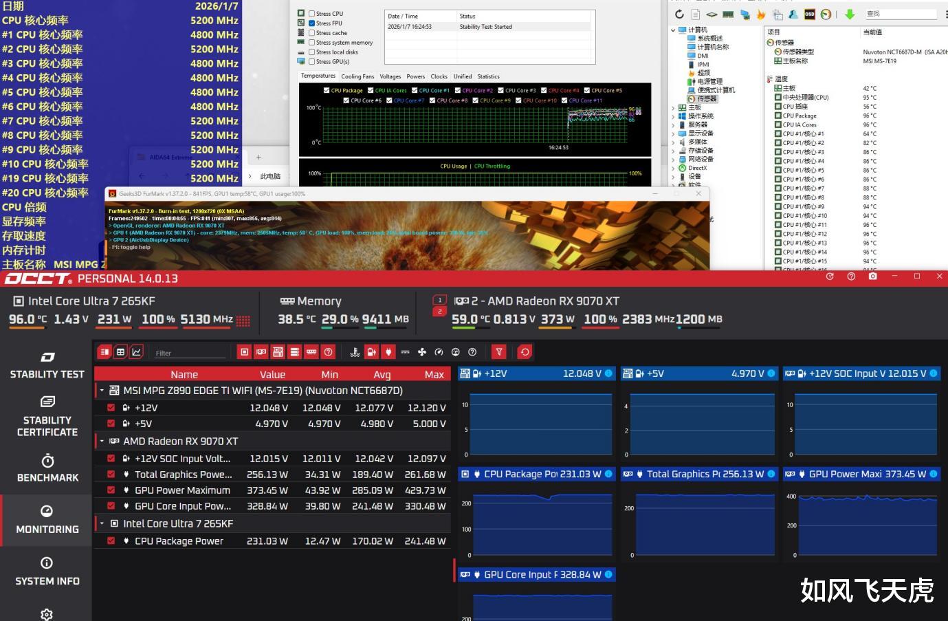Open OCCT Benchmark section
Screen dimensions: 948x621
pos(47,468)
